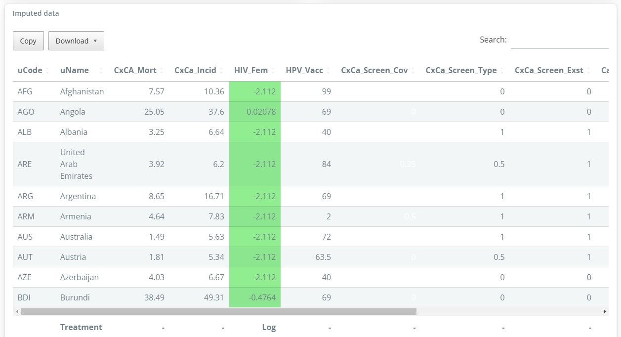The image size is (621, 337).
Task: Select the Afghanistan row name cell
Action: pos(82,91)
